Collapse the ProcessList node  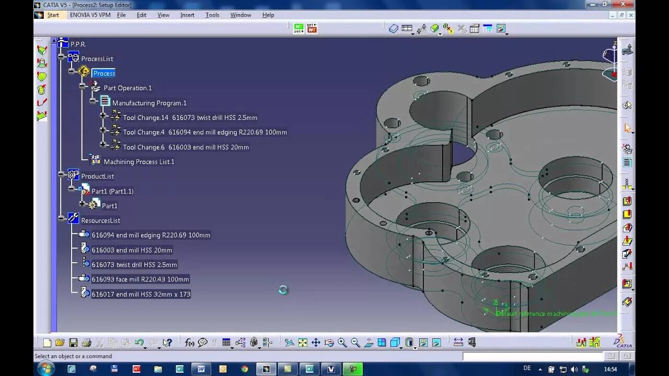(61, 56)
